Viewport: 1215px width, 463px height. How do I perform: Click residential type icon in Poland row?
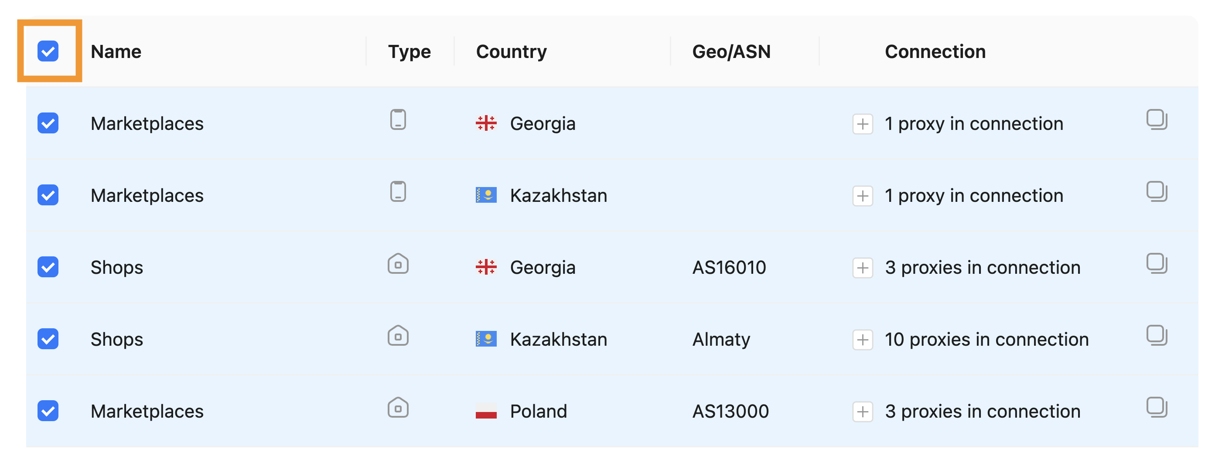pos(398,407)
